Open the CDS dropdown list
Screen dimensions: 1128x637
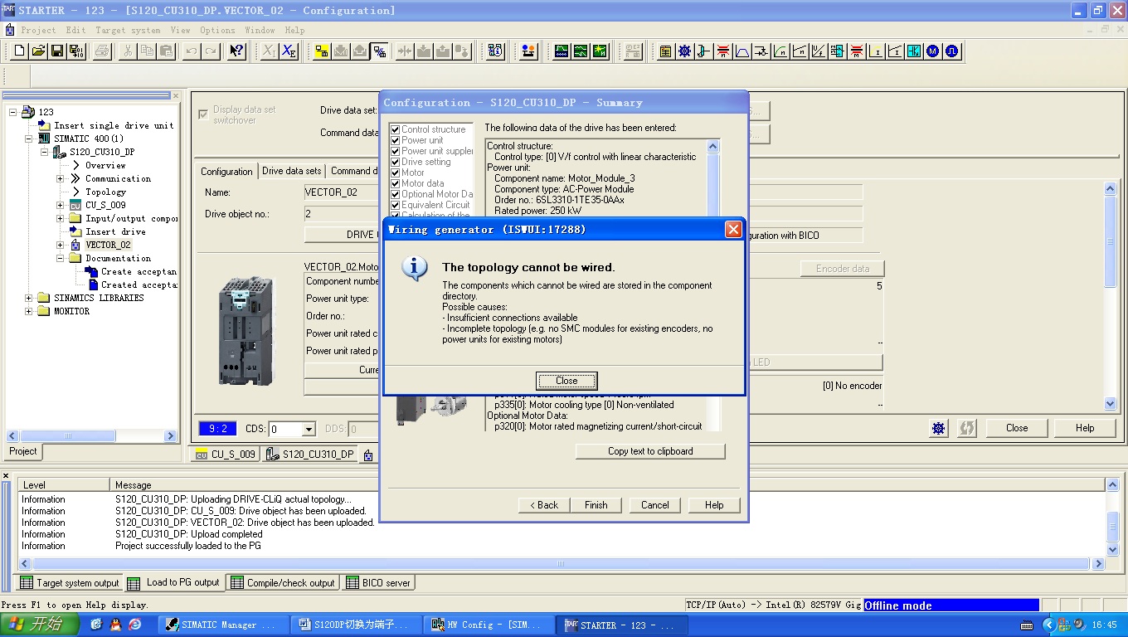pos(309,429)
